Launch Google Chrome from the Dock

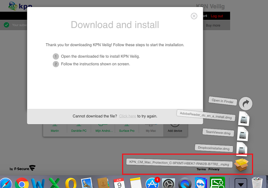(x=22, y=183)
